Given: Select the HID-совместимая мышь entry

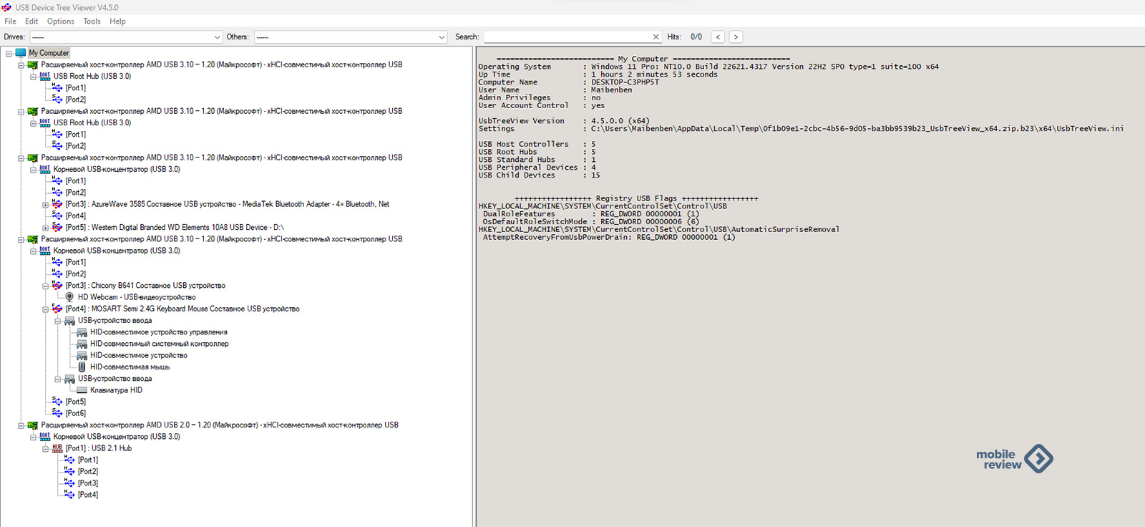Looking at the screenshot, I should pyautogui.click(x=130, y=367).
